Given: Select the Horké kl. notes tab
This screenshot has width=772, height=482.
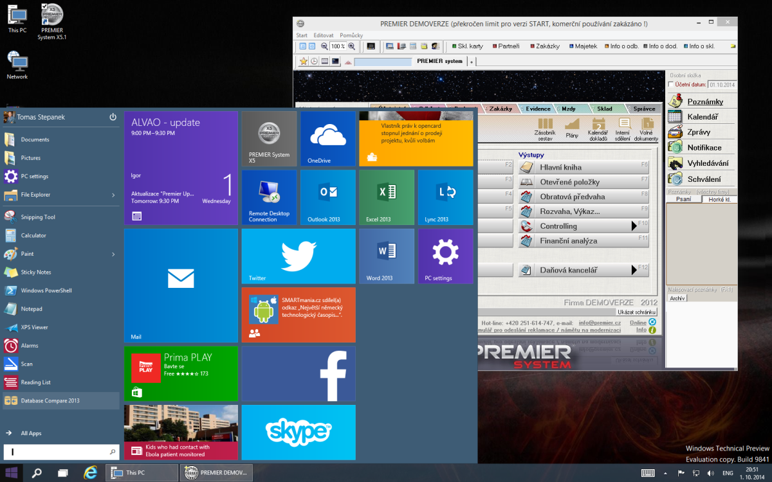Looking at the screenshot, I should (719, 199).
